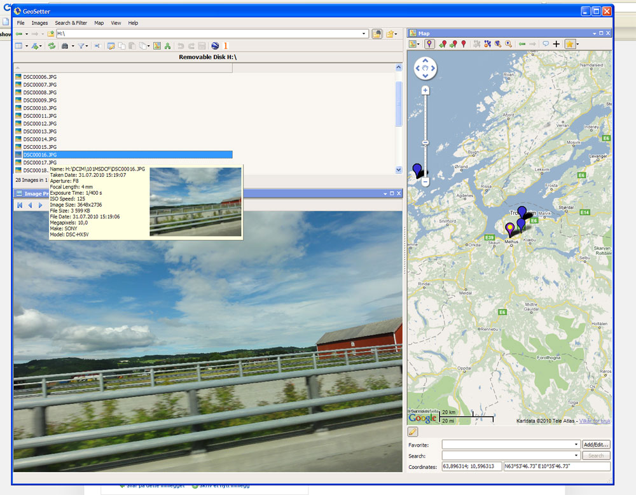Click the copy values icon
Image resolution: width=636 pixels, height=495 pixels.
click(121, 46)
